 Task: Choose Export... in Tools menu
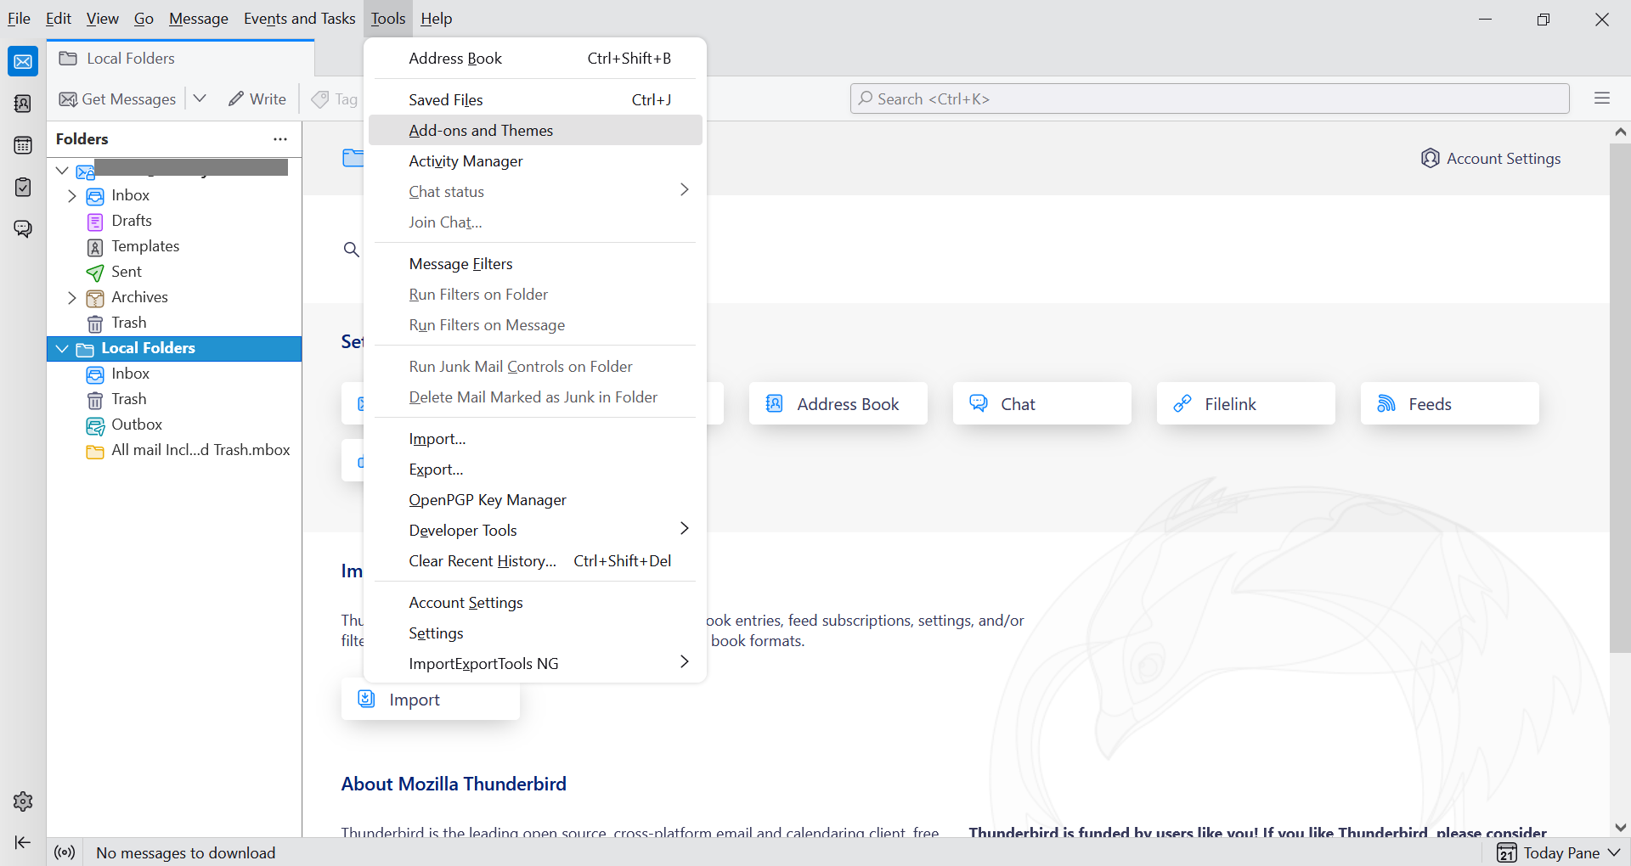(535, 470)
